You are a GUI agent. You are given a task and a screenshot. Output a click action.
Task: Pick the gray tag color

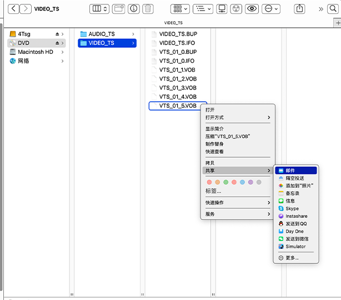[x=259, y=182]
